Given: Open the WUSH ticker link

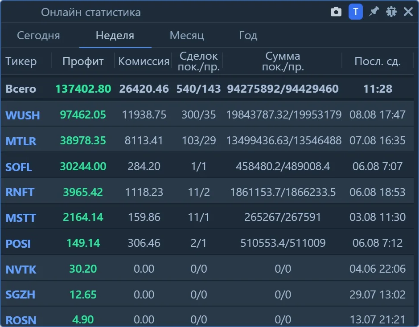Looking at the screenshot, I should 23,115.
